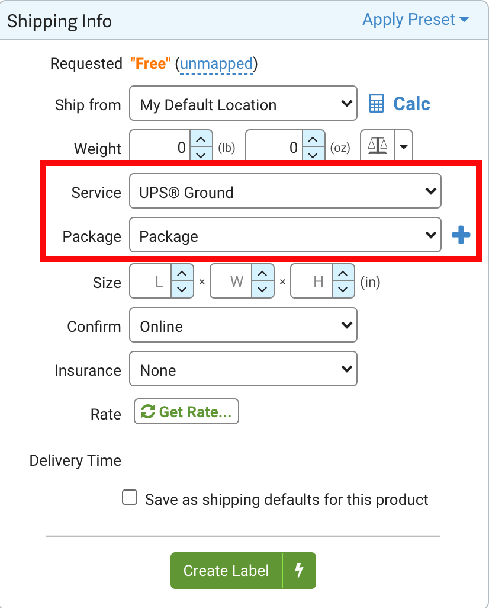Add a new custom package type
The image size is (489, 608).
[461, 235]
